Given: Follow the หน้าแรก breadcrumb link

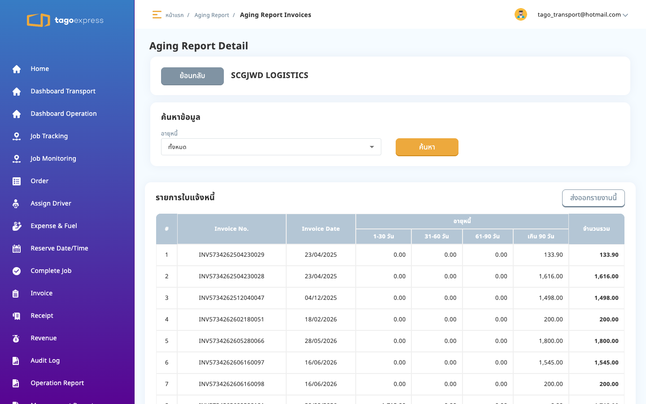Looking at the screenshot, I should click(175, 15).
